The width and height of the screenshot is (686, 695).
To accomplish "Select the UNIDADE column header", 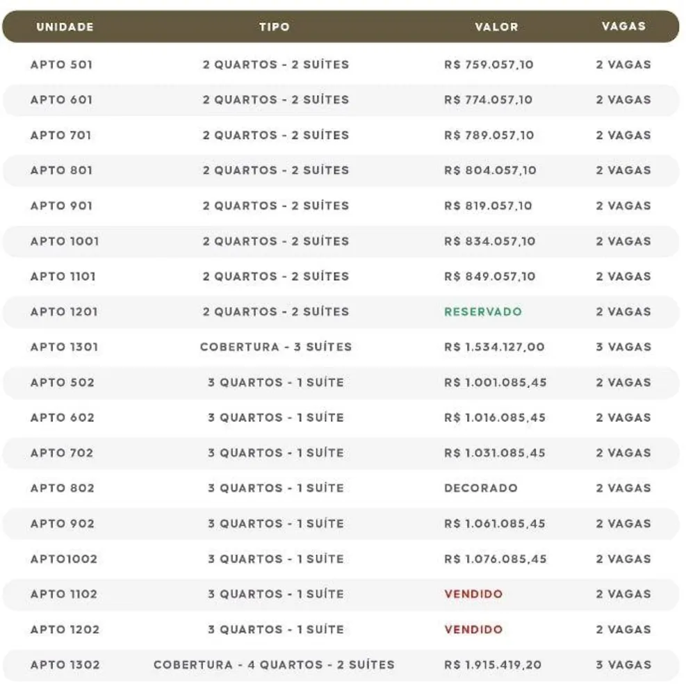I will tap(65, 27).
